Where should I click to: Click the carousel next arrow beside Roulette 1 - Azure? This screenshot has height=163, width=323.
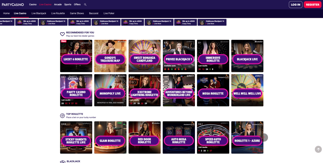click(265, 137)
